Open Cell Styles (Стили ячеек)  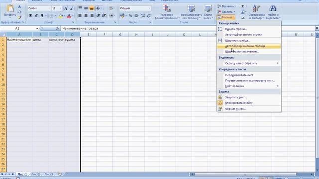click(208, 12)
